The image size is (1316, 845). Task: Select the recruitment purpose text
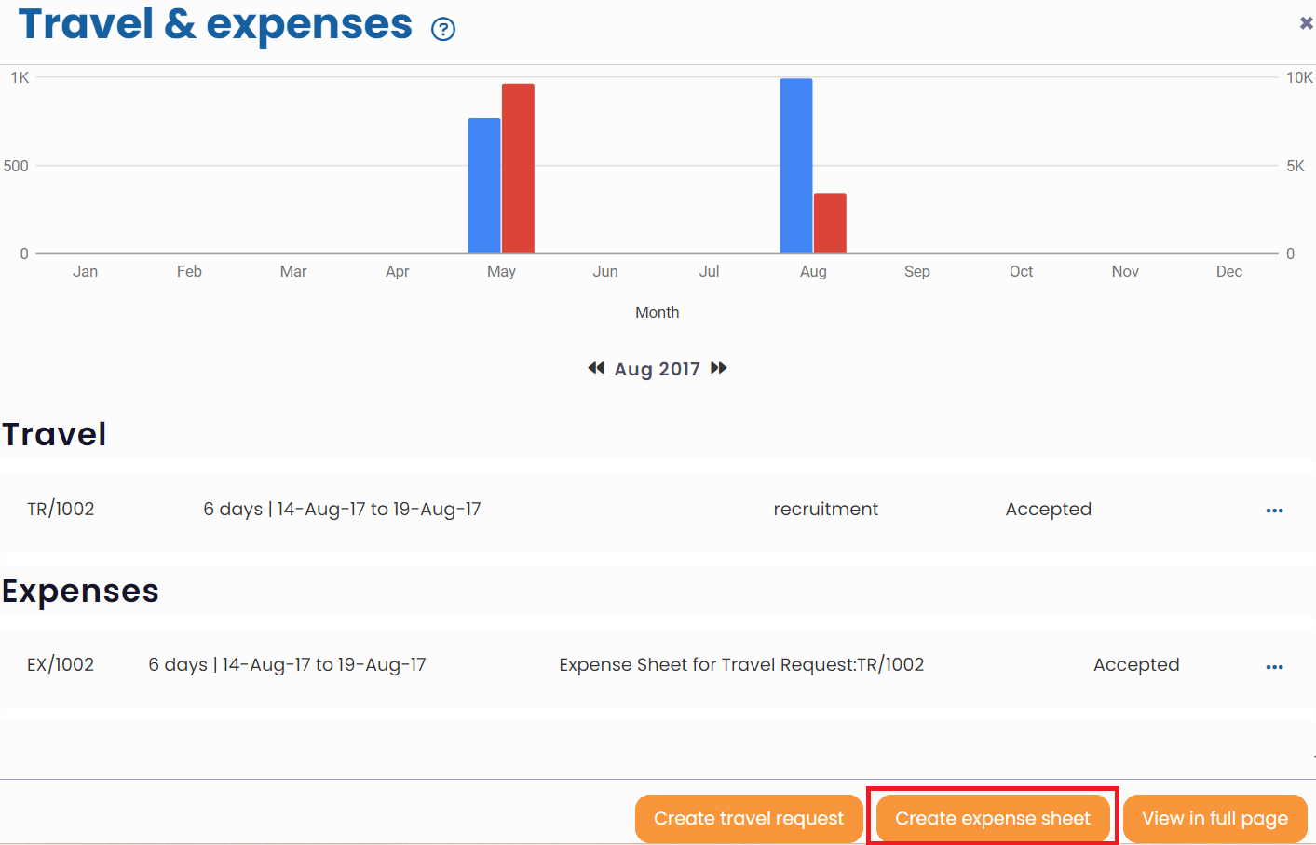point(825,510)
